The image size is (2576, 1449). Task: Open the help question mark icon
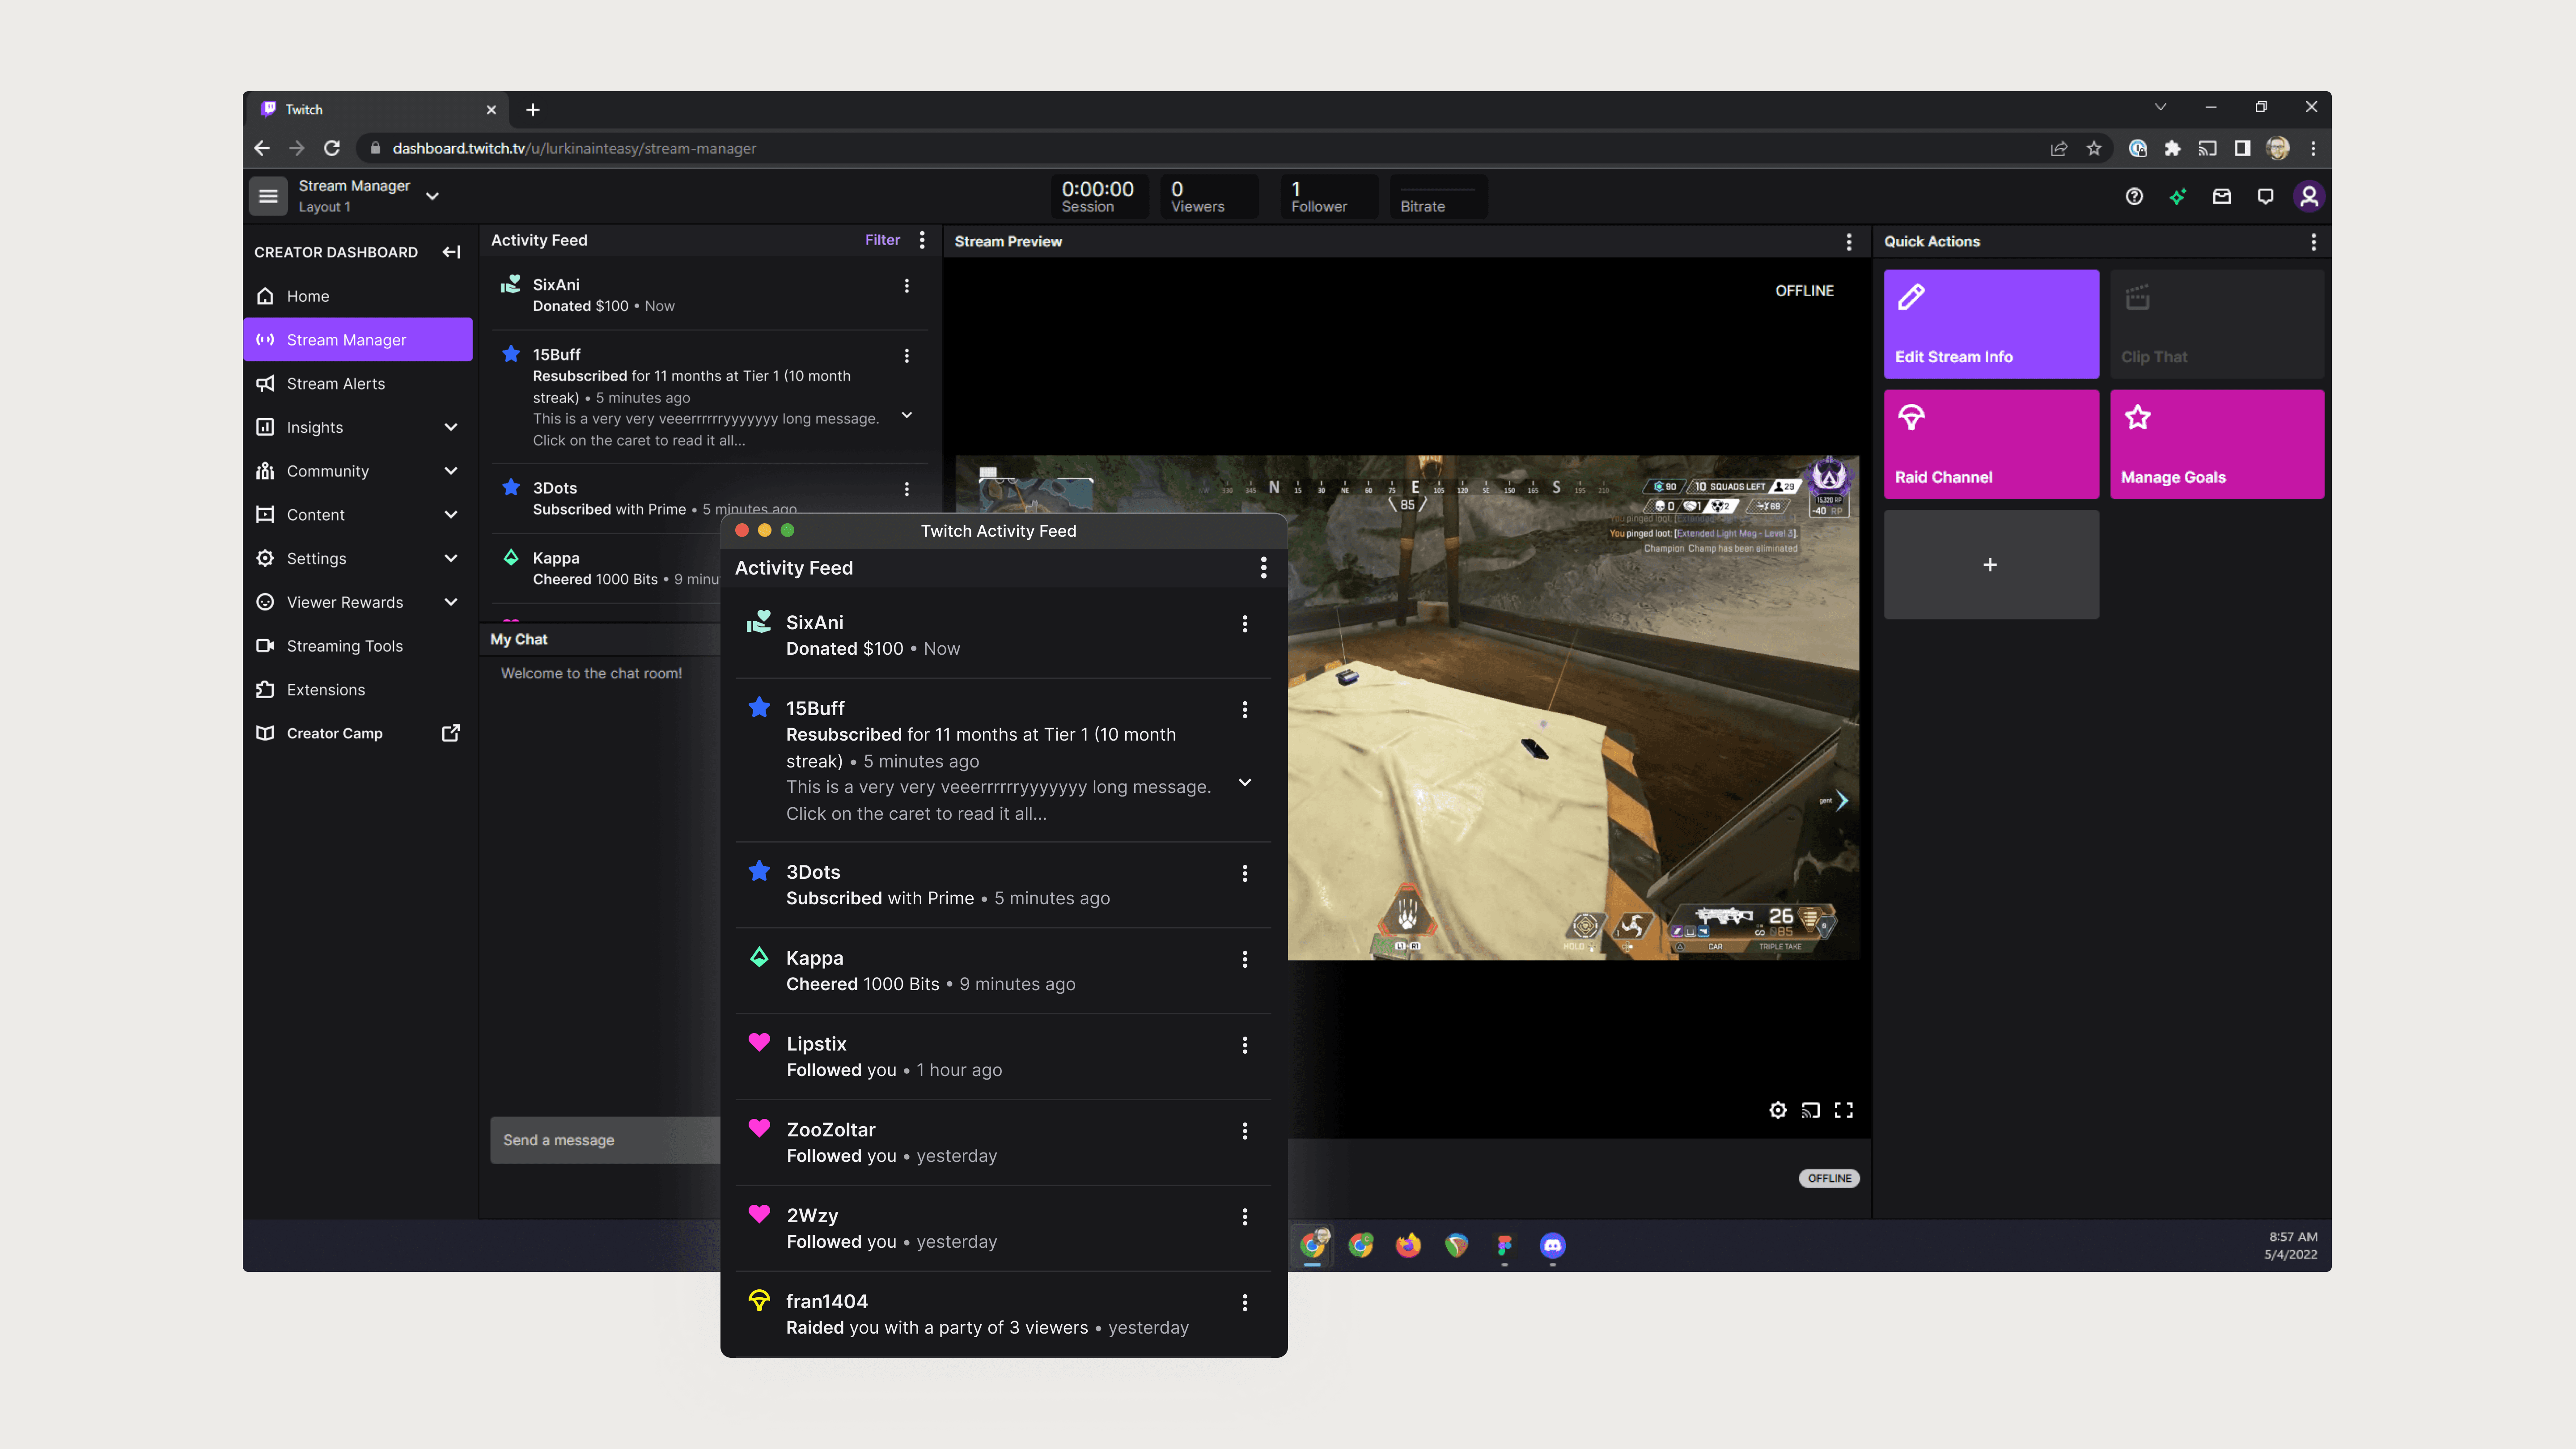pyautogui.click(x=2134, y=196)
